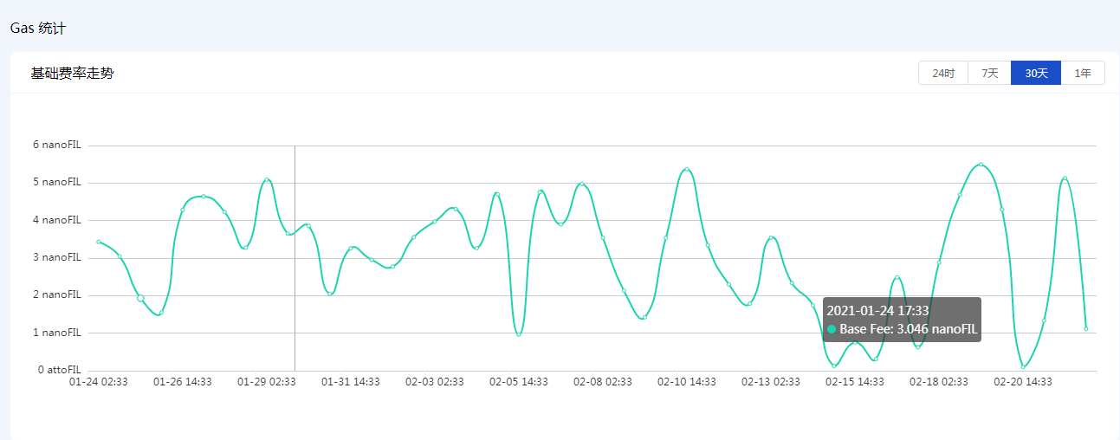Click the last data point of the line
The height and width of the screenshot is (440, 1120).
(1086, 329)
